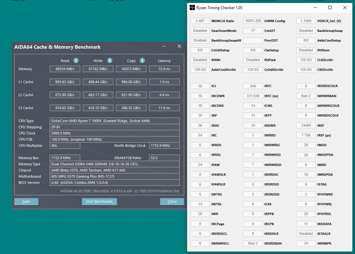Image resolution: width=355 pixels, height=254 pixels.
Task: Click the GearDownMode Disabled field
Action: [200, 31]
